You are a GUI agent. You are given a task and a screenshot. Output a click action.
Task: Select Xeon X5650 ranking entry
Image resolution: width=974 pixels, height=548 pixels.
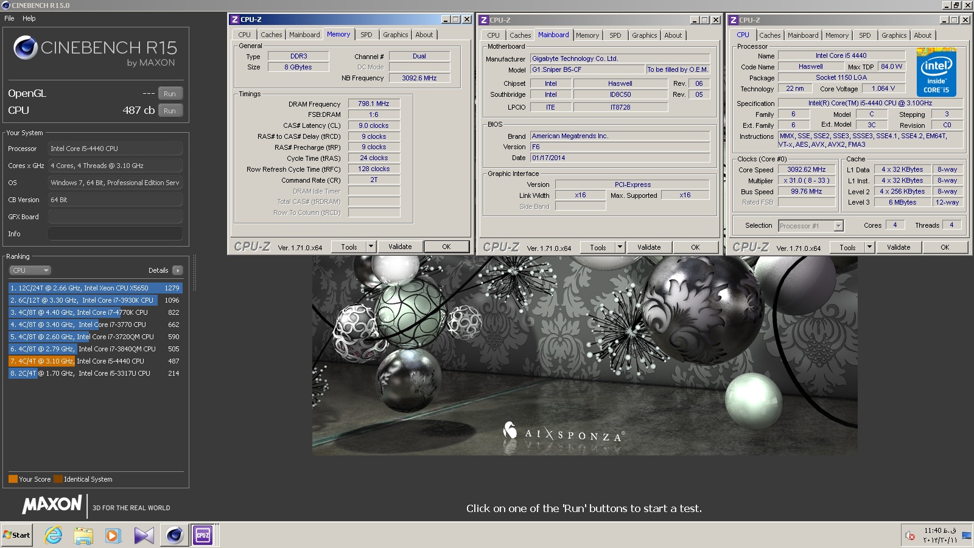95,288
